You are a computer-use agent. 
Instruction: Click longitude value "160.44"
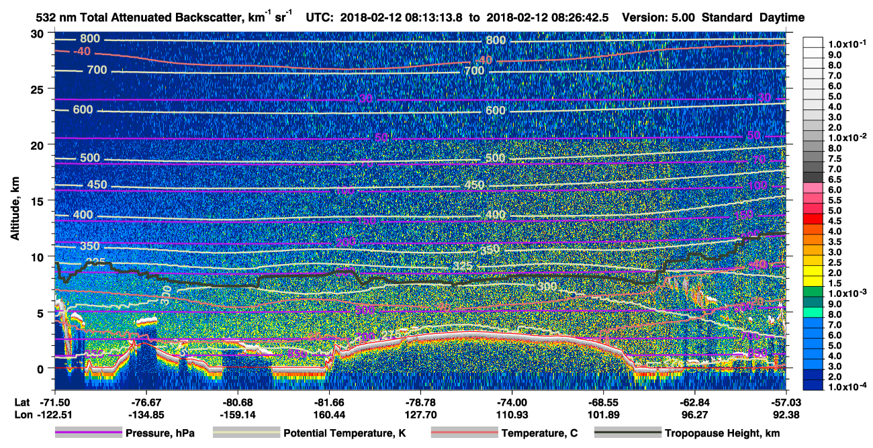(x=329, y=414)
